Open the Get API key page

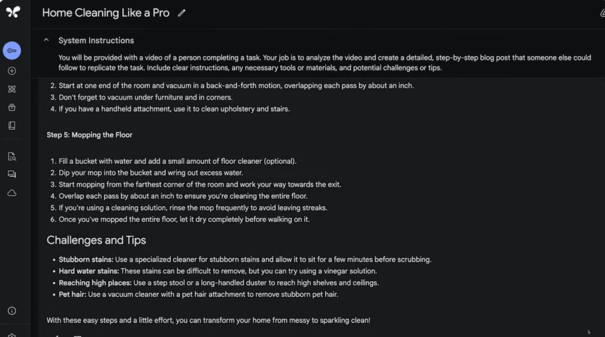point(12,51)
